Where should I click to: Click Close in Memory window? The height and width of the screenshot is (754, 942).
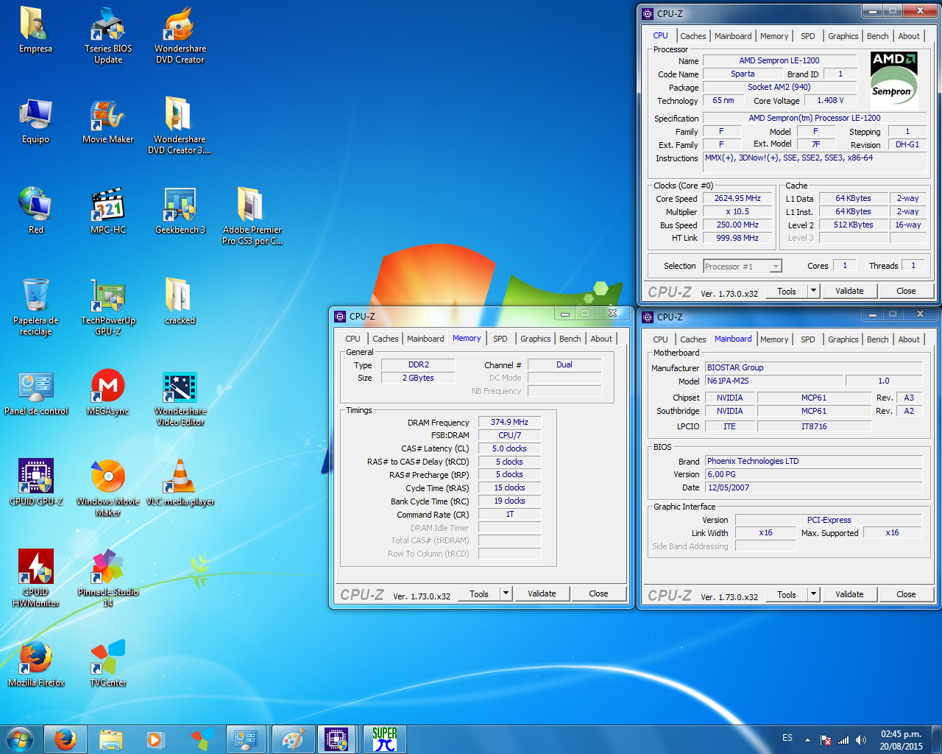(x=598, y=593)
